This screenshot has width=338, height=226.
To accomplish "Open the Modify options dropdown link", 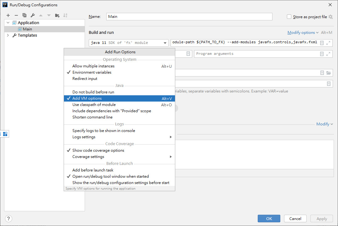I will pos(303,33).
